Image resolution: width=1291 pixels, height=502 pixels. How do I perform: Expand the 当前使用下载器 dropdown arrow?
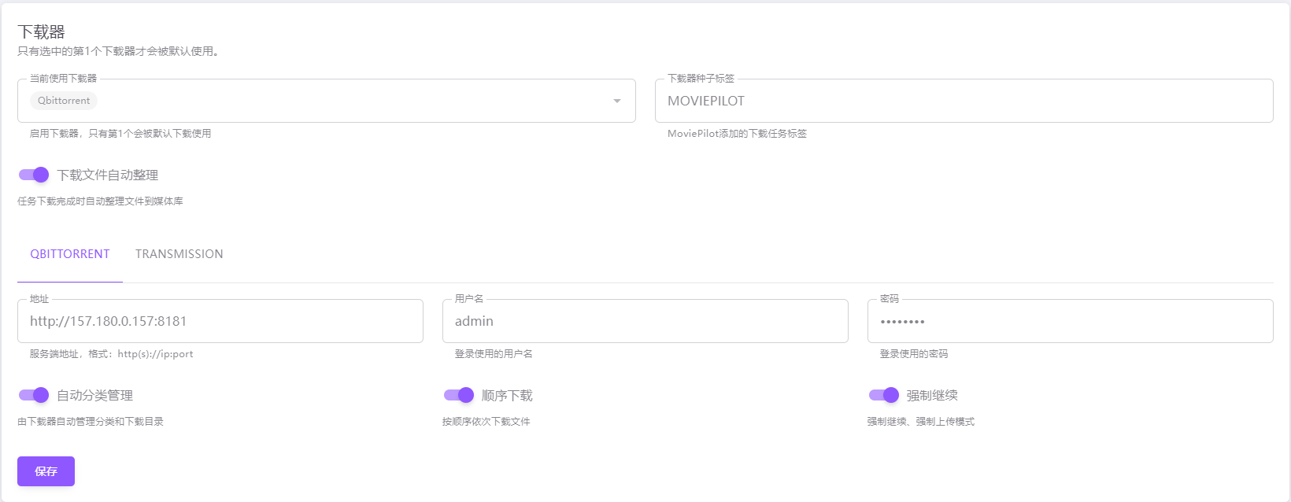coord(617,101)
